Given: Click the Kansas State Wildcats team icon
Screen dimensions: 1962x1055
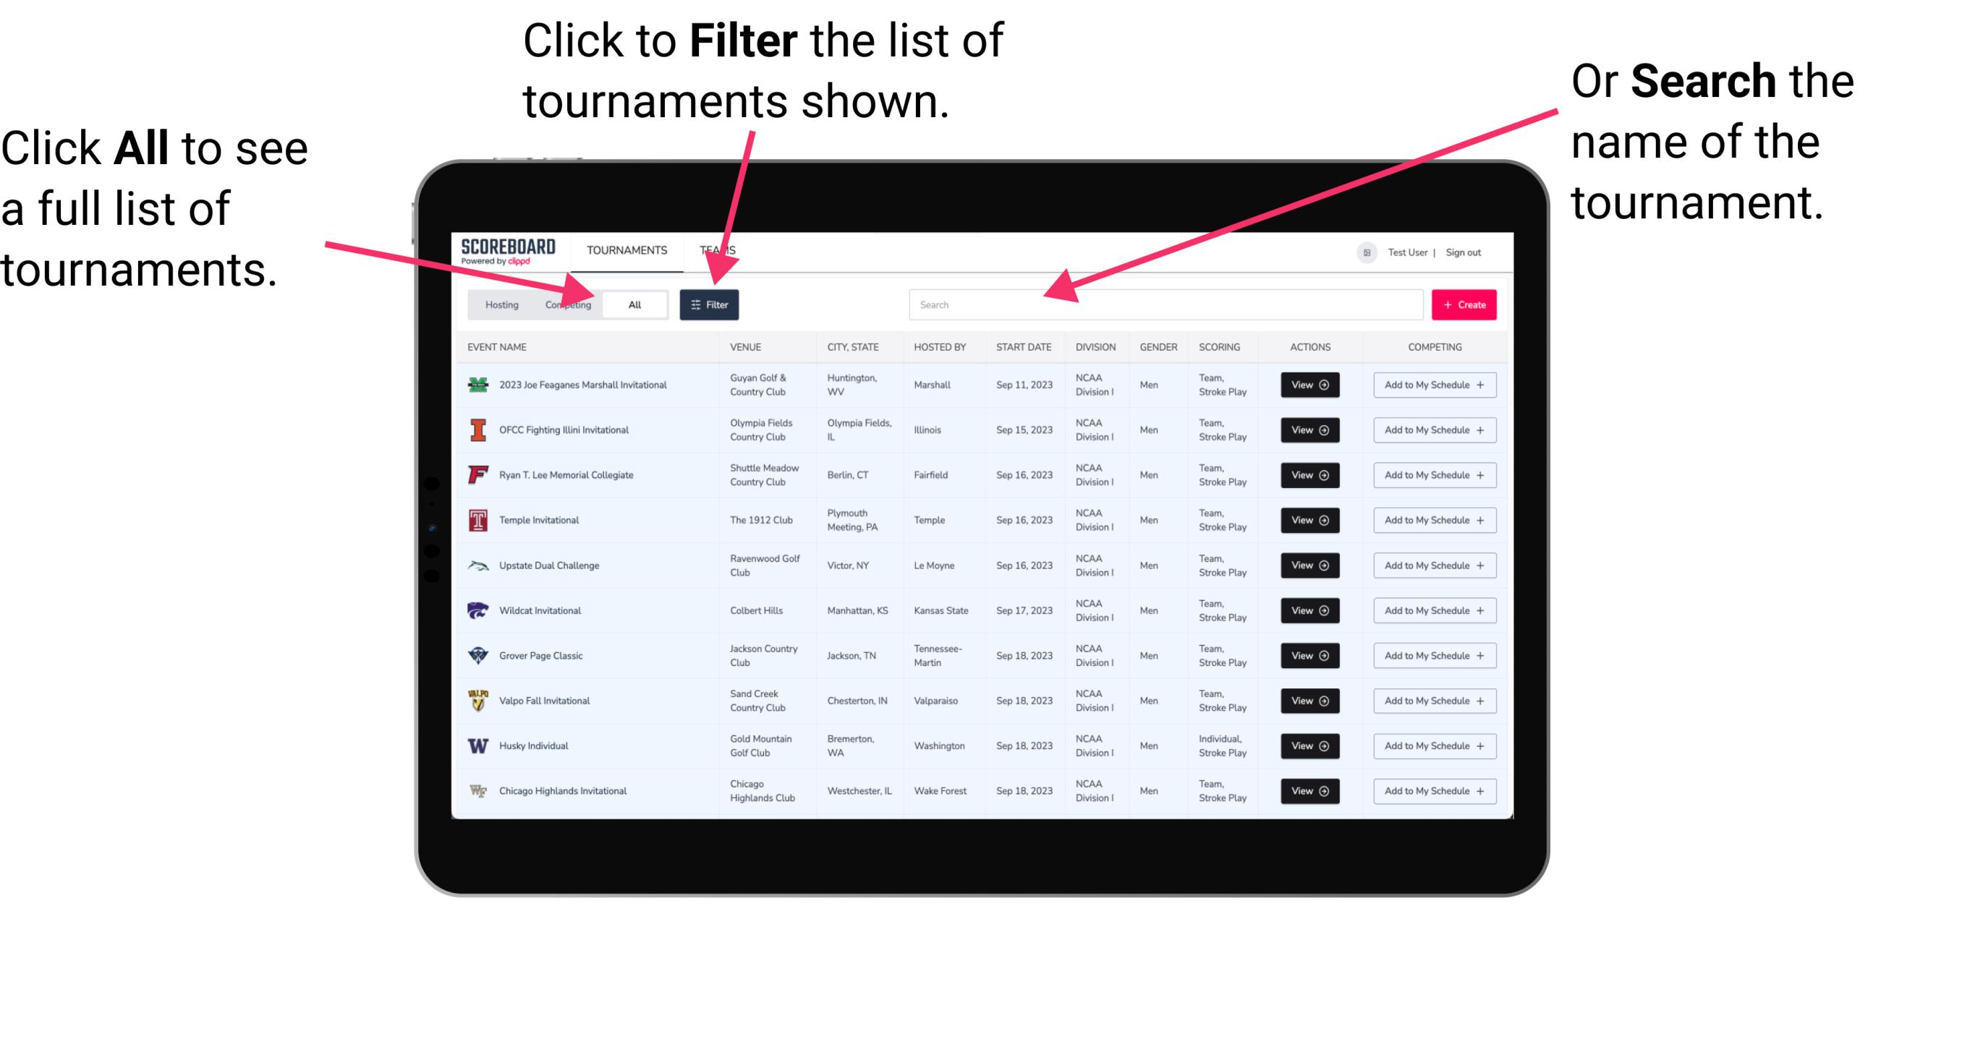Looking at the screenshot, I should coord(478,610).
